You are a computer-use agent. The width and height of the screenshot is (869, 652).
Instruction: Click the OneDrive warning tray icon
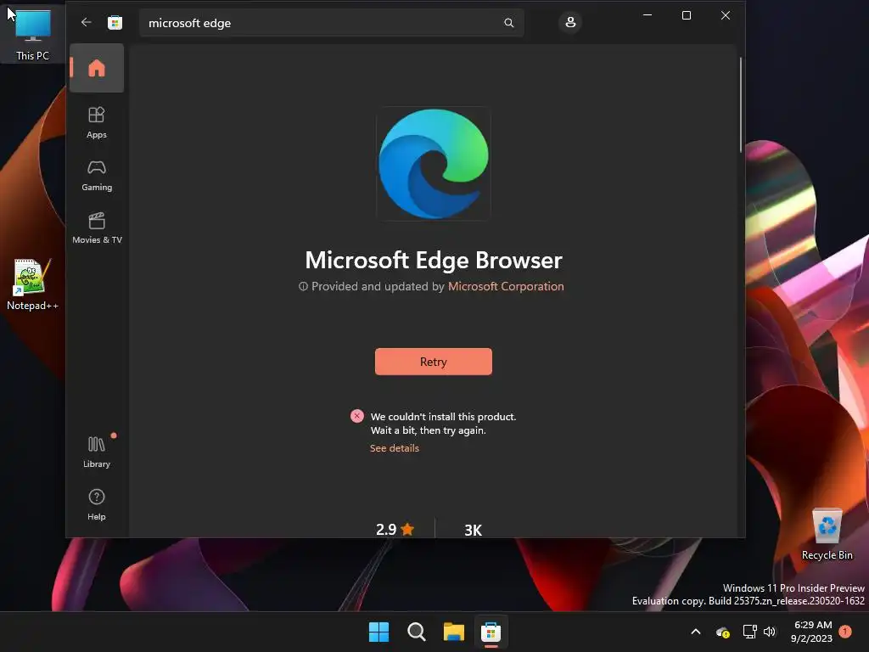pyautogui.click(x=723, y=632)
